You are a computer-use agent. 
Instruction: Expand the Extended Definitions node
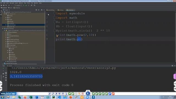pos(6,36)
